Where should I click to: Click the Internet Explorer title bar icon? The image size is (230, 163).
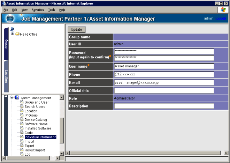pyautogui.click(x=3, y=3)
